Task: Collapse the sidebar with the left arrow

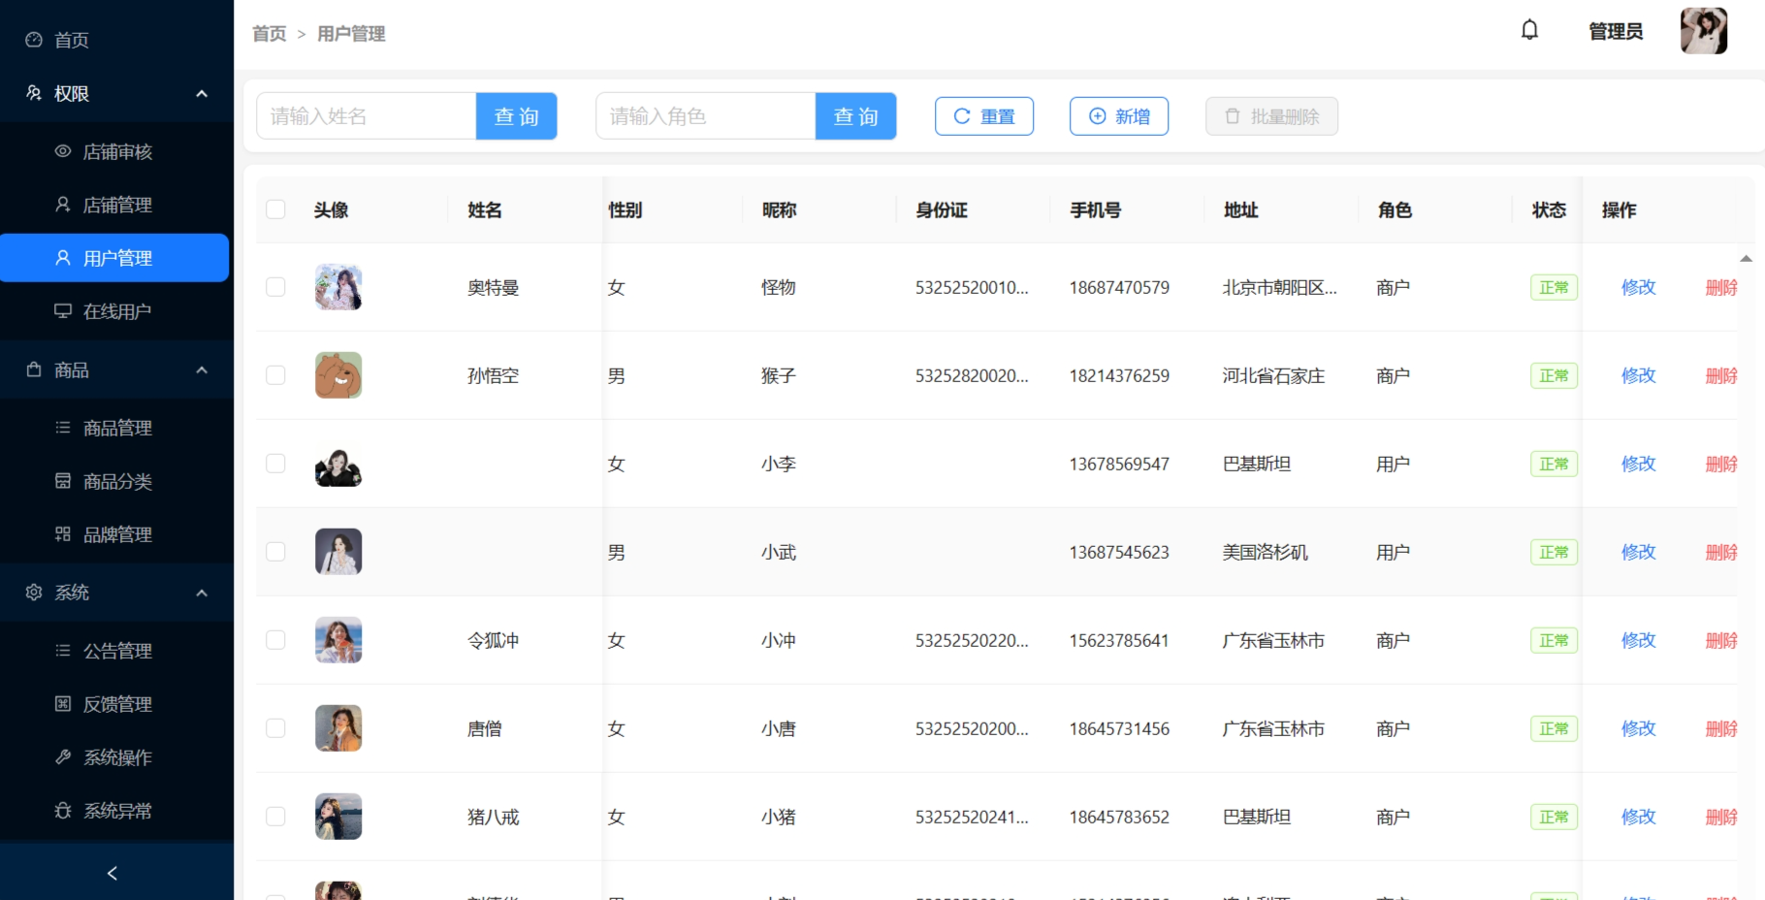Action: click(x=112, y=874)
